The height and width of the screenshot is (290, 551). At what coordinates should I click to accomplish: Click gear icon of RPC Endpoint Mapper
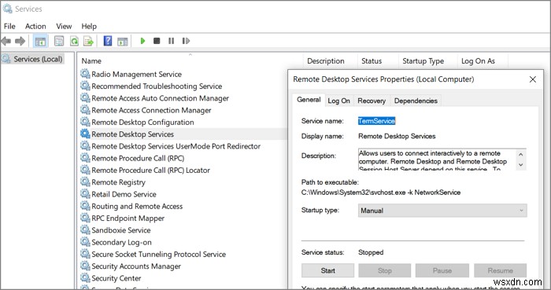[85, 218]
